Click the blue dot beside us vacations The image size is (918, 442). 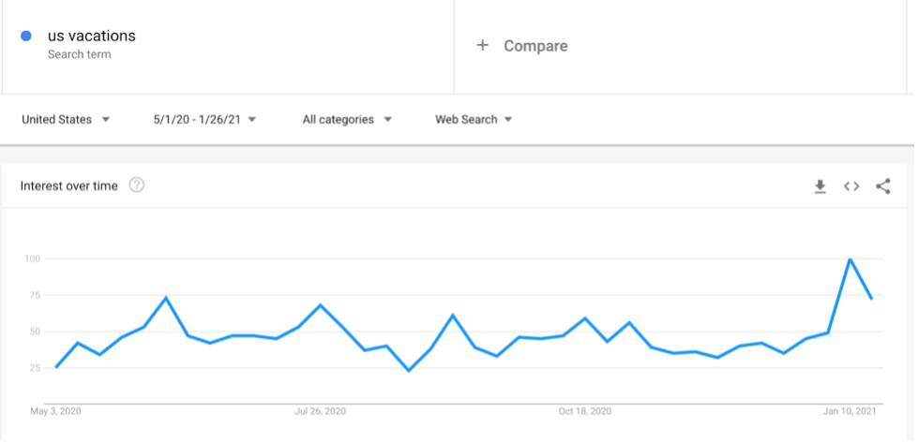pyautogui.click(x=25, y=36)
